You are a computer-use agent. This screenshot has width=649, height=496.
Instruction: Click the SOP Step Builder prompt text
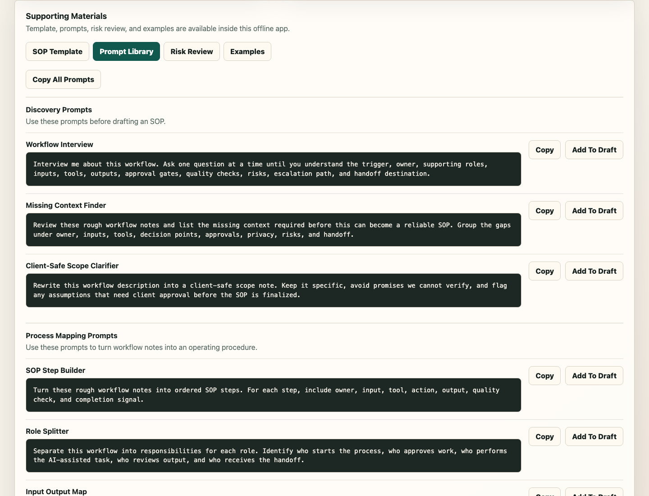tap(274, 395)
